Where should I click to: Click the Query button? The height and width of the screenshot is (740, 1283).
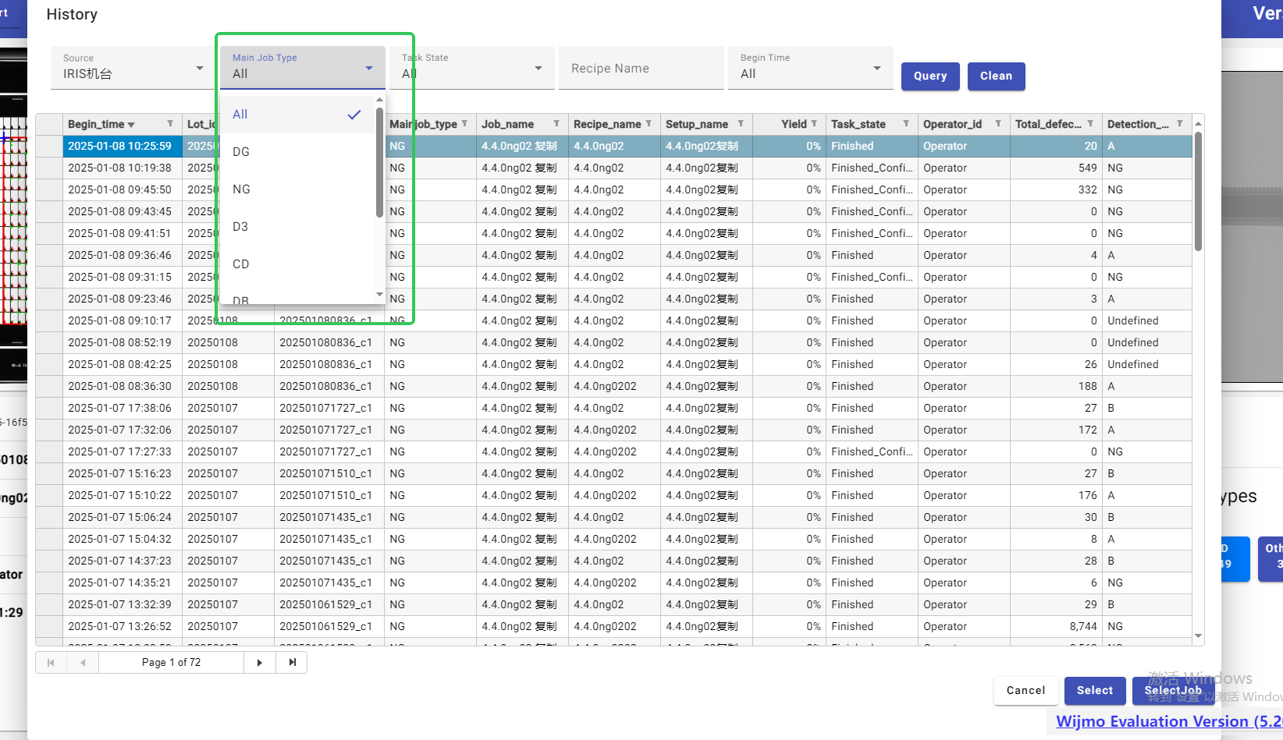click(x=929, y=76)
